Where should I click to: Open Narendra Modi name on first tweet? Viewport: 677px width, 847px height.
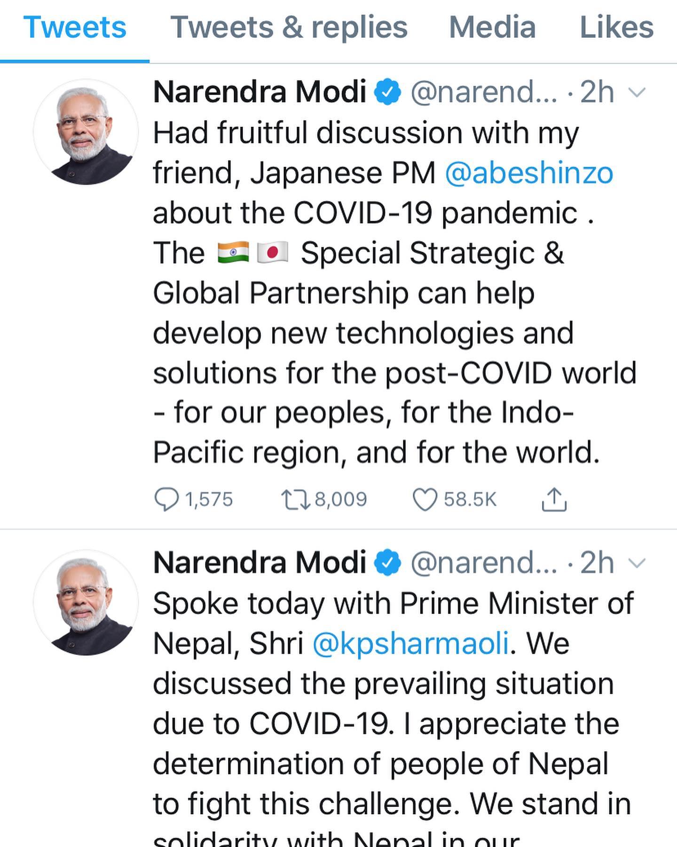pyautogui.click(x=260, y=92)
